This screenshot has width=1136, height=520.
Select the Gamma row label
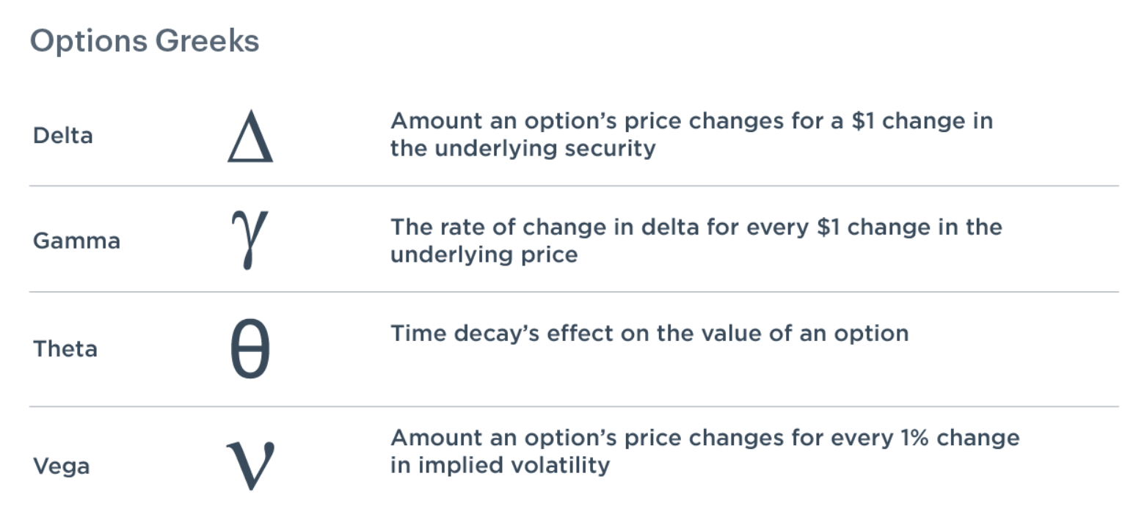[x=76, y=241]
